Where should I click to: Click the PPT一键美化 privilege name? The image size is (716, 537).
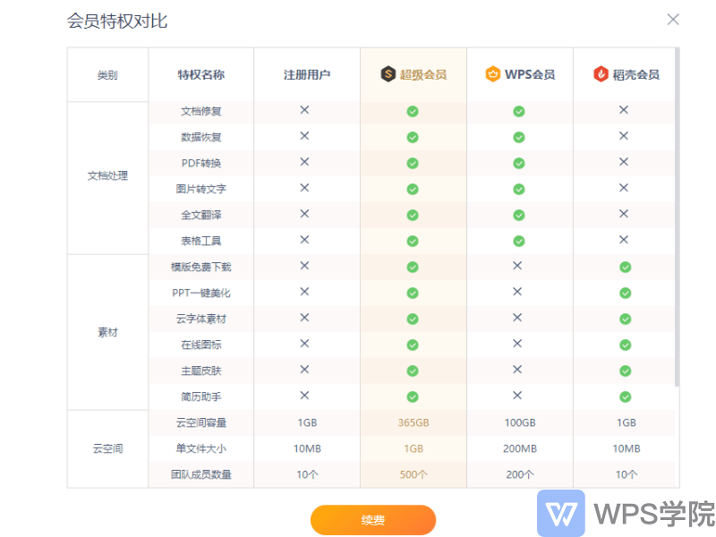pos(200,294)
